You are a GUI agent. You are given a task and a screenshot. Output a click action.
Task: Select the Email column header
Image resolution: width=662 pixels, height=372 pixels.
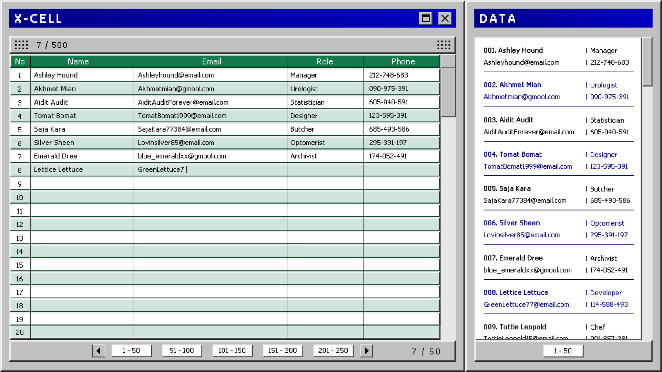[211, 61]
